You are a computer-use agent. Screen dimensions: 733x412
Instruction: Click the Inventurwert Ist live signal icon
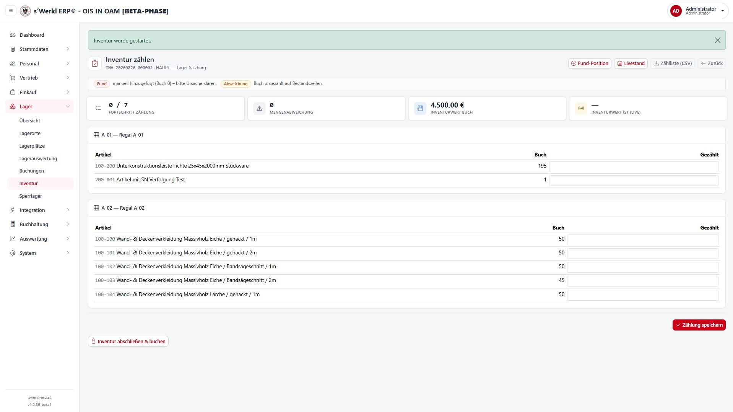point(581,109)
